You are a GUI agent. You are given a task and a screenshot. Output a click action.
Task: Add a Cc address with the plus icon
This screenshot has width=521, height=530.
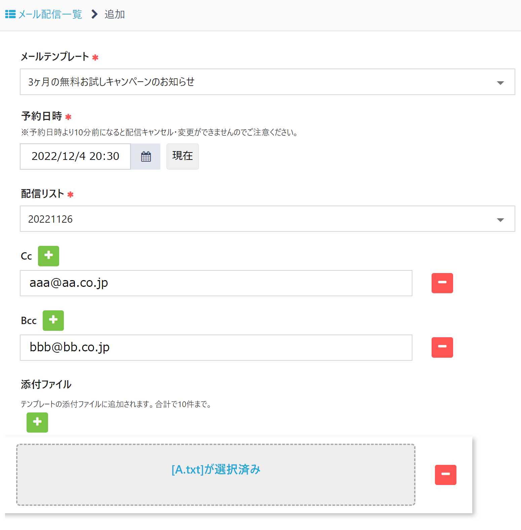48,256
